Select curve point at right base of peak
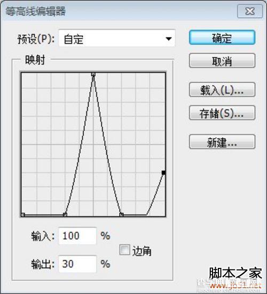Image resolution: width=267 pixels, height=294 pixels. [121, 214]
